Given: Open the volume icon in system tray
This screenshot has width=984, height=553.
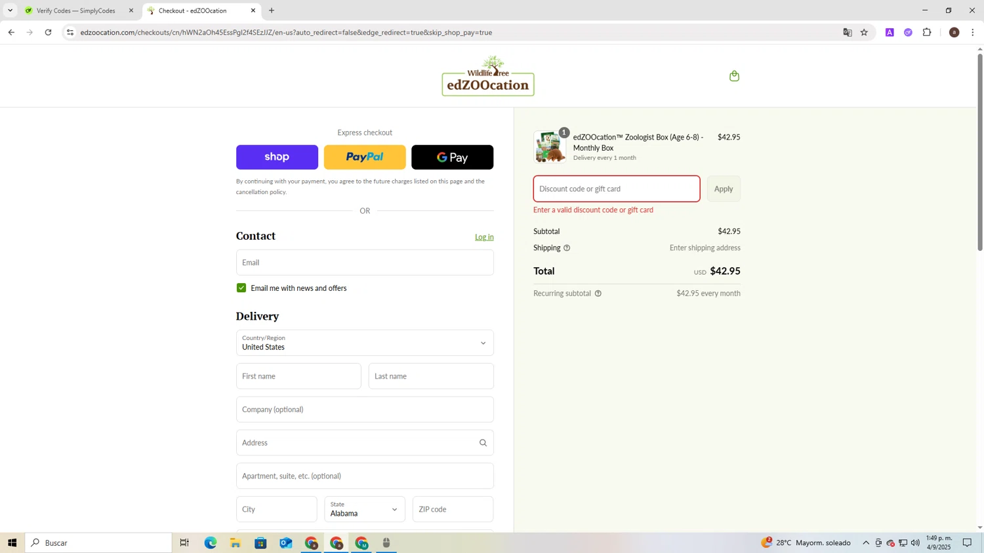Looking at the screenshot, I should pos(915,543).
